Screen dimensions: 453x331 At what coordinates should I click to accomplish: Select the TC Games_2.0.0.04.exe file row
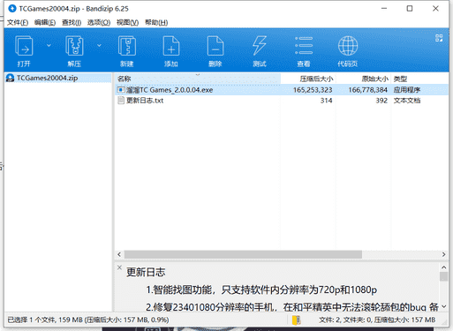pyautogui.click(x=282, y=90)
